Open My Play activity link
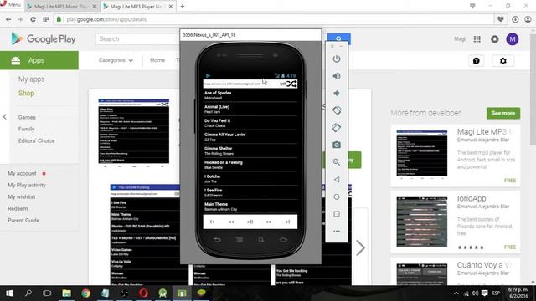The image size is (536, 301). [27, 185]
